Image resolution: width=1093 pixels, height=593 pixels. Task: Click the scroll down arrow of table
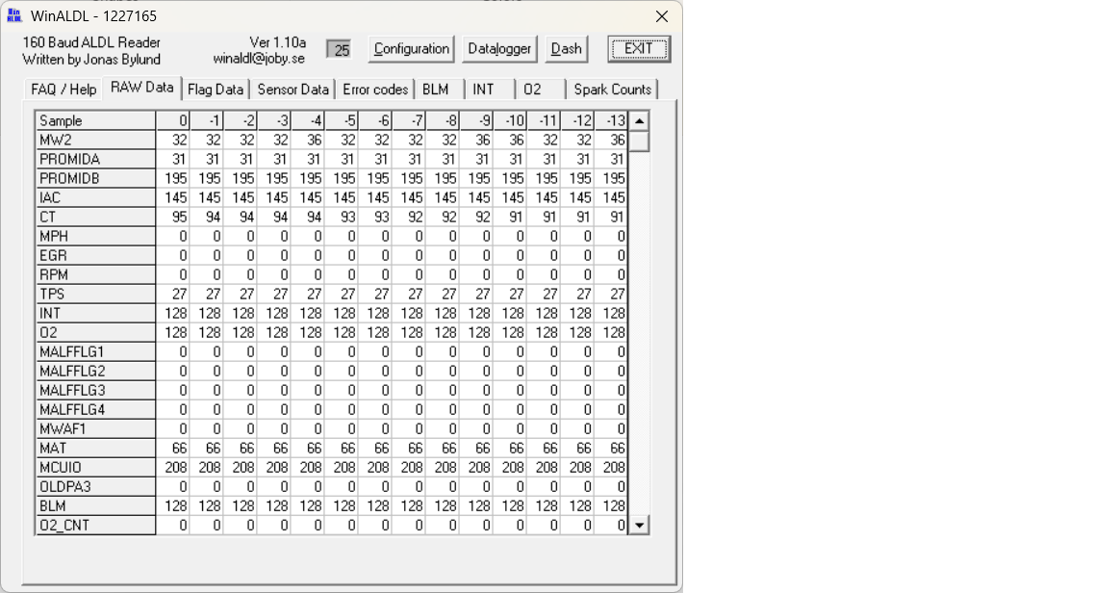[639, 525]
